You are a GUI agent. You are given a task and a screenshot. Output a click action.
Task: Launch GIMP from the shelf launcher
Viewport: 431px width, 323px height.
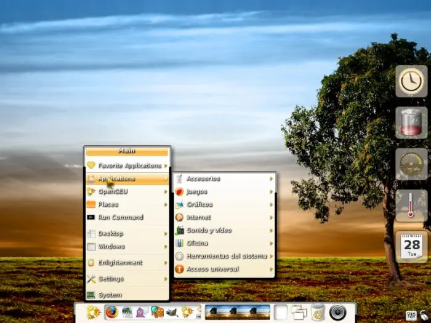pos(172,313)
